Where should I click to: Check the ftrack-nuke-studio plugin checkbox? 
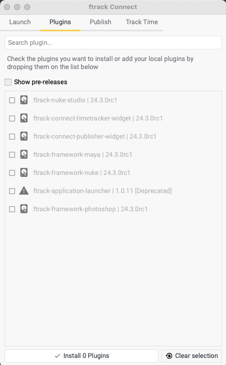pos(12,100)
